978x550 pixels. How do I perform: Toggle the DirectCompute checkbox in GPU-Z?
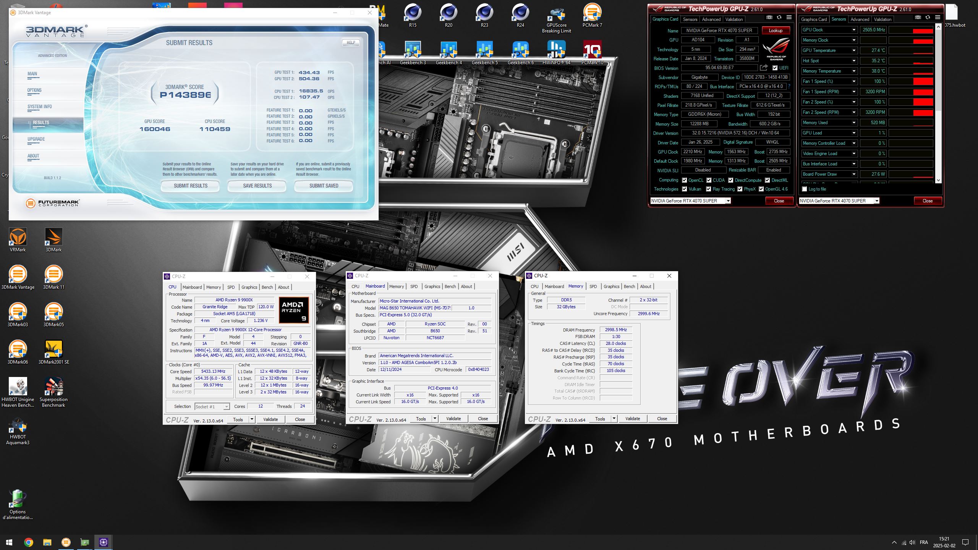click(x=730, y=180)
